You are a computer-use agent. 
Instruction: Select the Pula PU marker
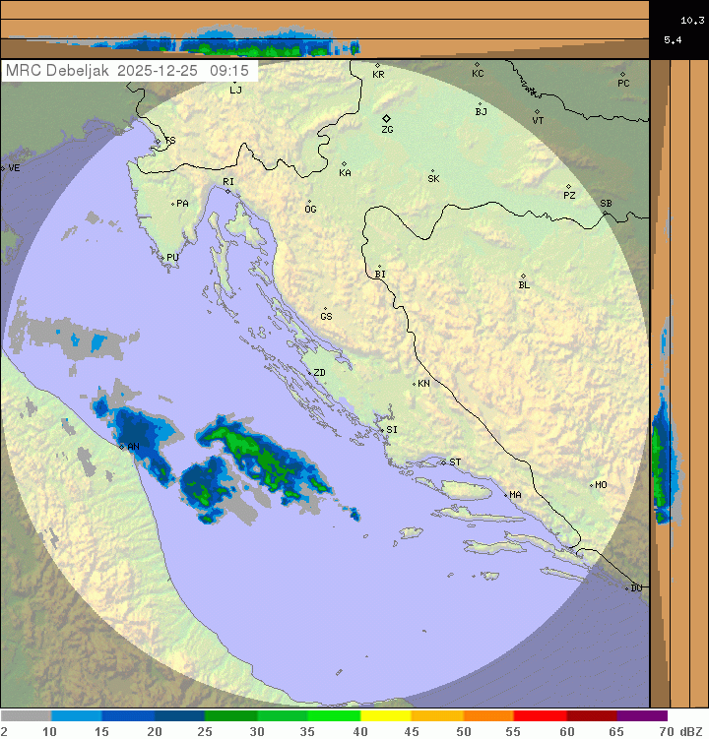click(x=162, y=257)
